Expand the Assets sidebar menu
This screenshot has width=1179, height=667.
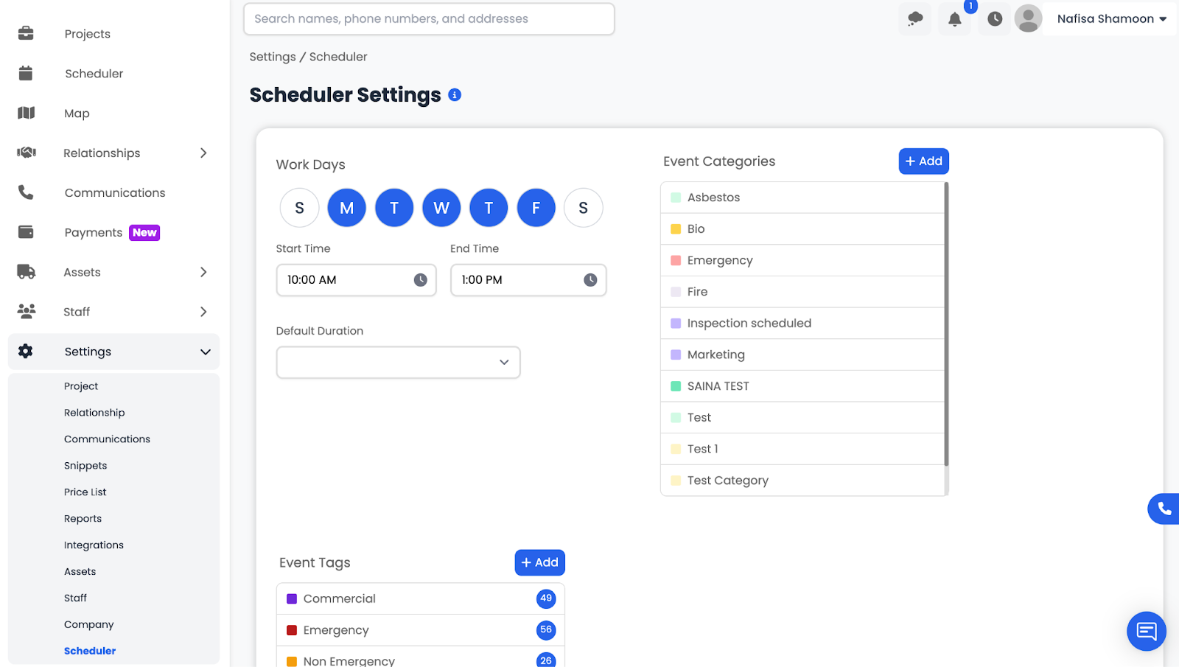point(203,272)
